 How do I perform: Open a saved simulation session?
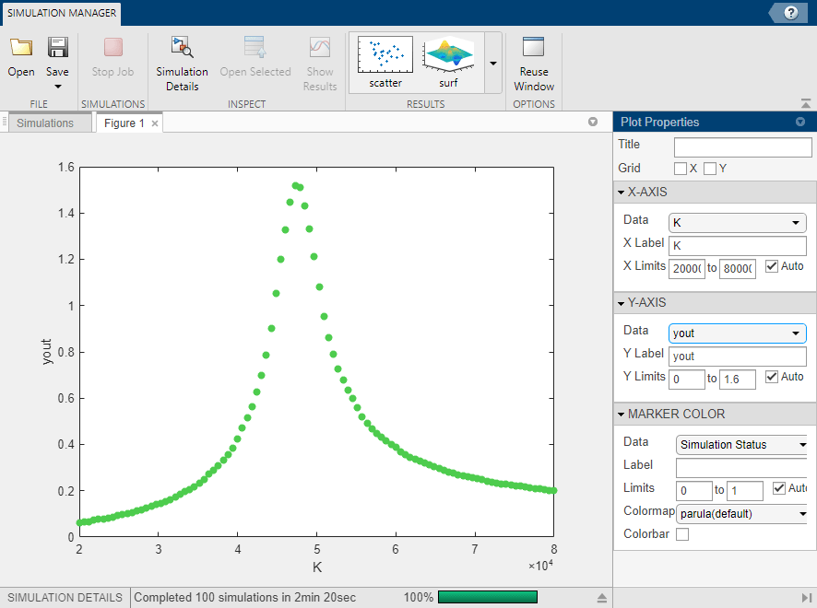20,57
